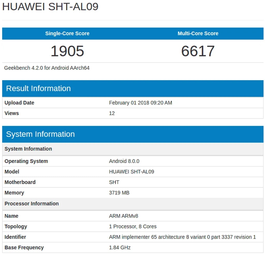Select the Android 8.0.0 value
Viewport: 265px width, 254px height.
(124, 161)
